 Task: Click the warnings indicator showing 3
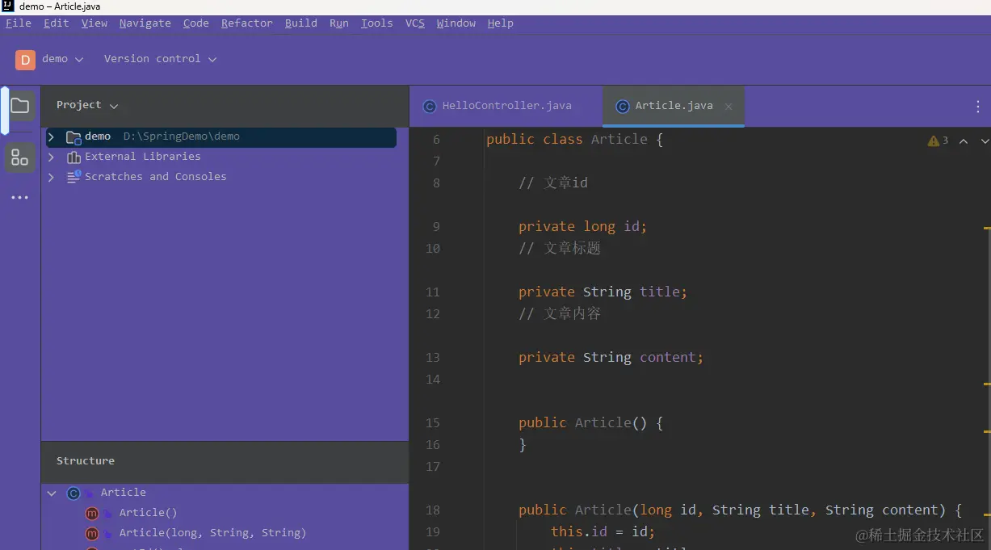[939, 141]
